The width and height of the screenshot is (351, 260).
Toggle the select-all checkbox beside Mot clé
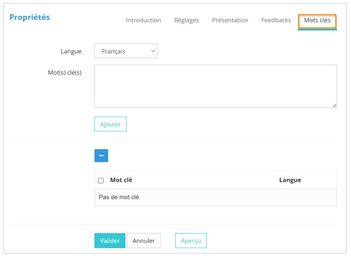click(101, 181)
